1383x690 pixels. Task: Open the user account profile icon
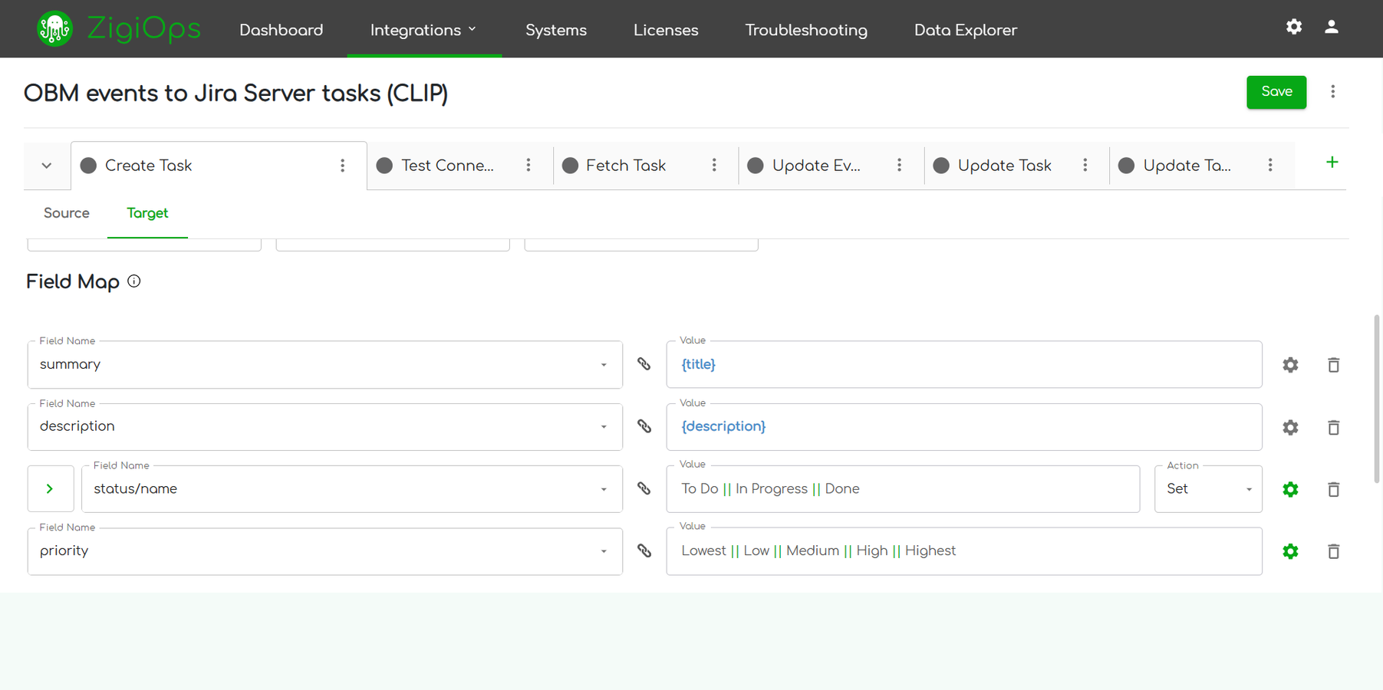coord(1332,27)
